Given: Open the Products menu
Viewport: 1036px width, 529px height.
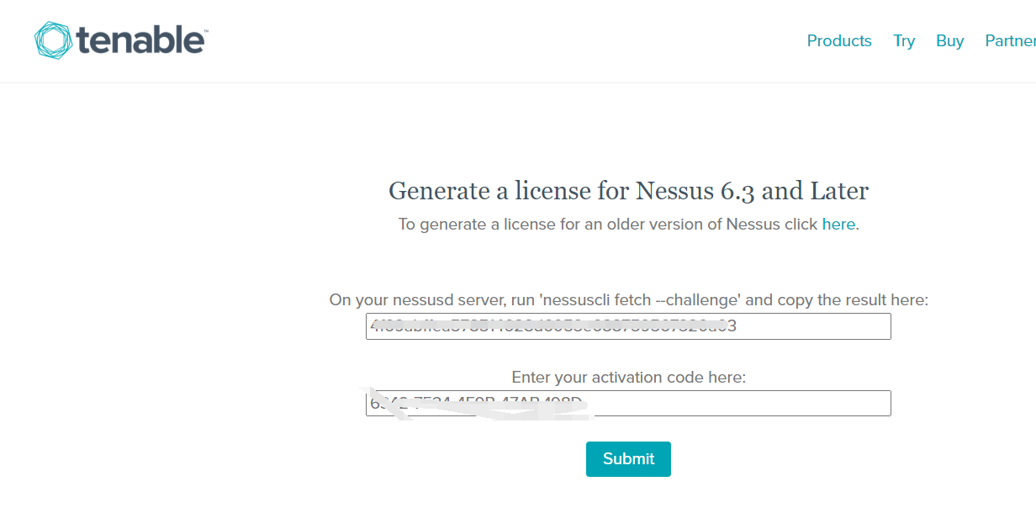Looking at the screenshot, I should (838, 41).
